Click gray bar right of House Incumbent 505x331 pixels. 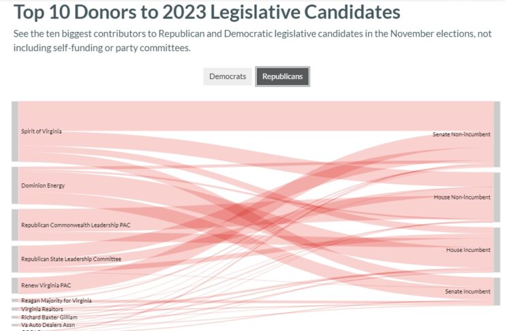497,250
